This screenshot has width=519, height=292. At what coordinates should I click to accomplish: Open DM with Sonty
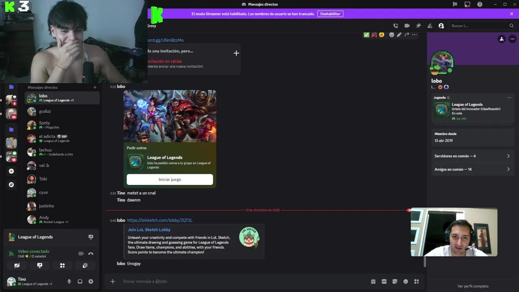pyautogui.click(x=62, y=125)
